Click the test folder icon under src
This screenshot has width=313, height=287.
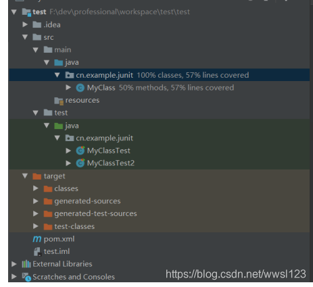pyautogui.click(x=48, y=113)
